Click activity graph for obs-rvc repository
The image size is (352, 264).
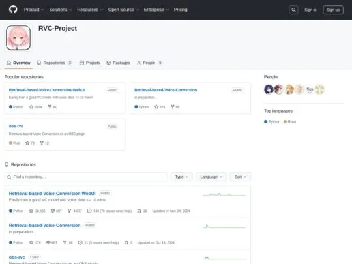(224, 258)
